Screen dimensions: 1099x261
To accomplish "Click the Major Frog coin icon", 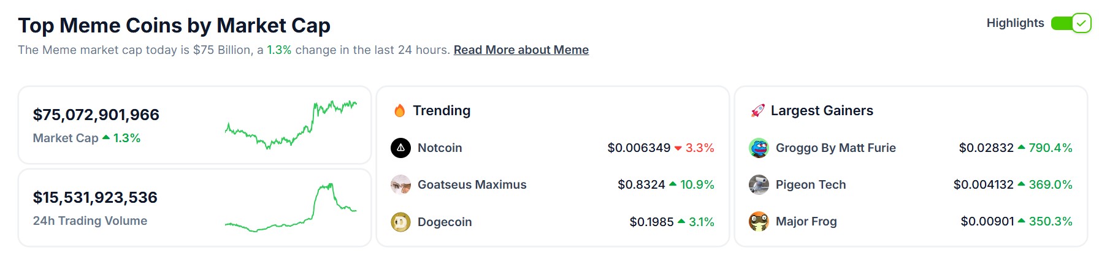I will click(x=759, y=221).
